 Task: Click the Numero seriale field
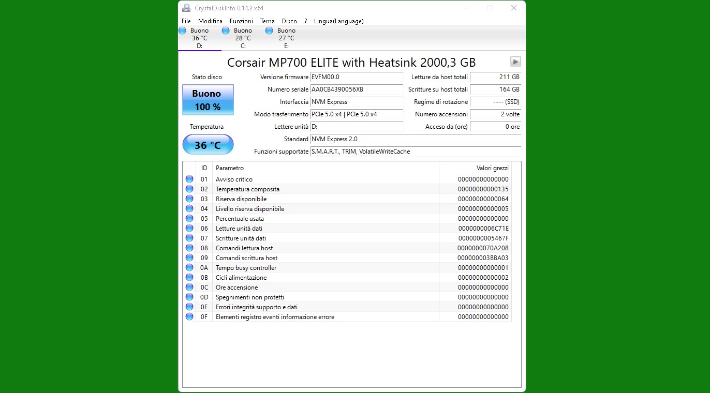(x=356, y=89)
